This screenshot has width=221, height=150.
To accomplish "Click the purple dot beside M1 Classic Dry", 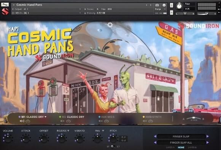I will 20,117.
